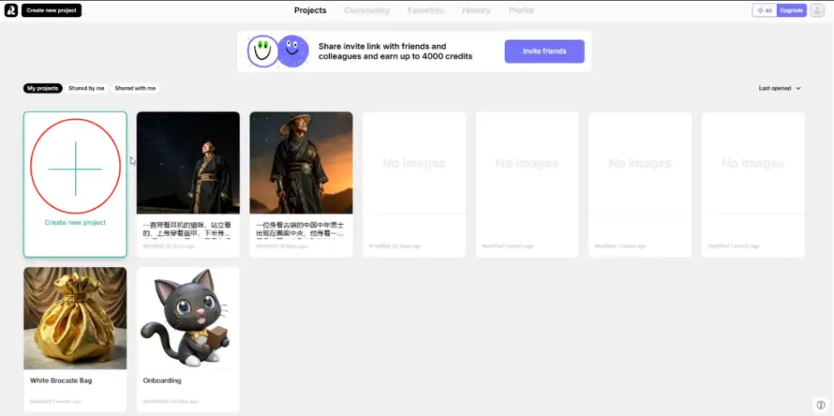This screenshot has width=834, height=416.
Task: Select the Shared by me filter
Action: pyautogui.click(x=86, y=88)
